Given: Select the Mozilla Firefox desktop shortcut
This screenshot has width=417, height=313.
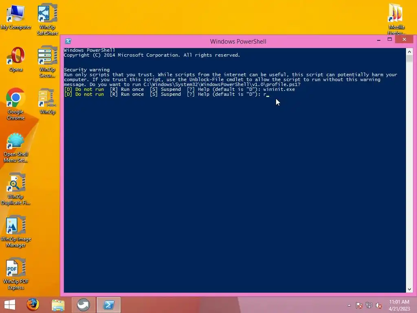Looking at the screenshot, I should [x=396, y=19].
